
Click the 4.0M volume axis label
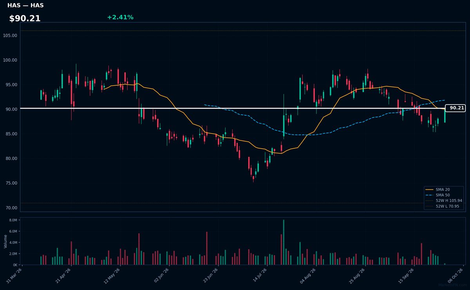13,243
